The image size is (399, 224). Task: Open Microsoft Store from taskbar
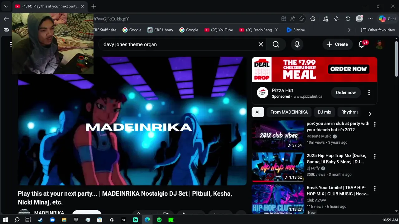pos(100,220)
